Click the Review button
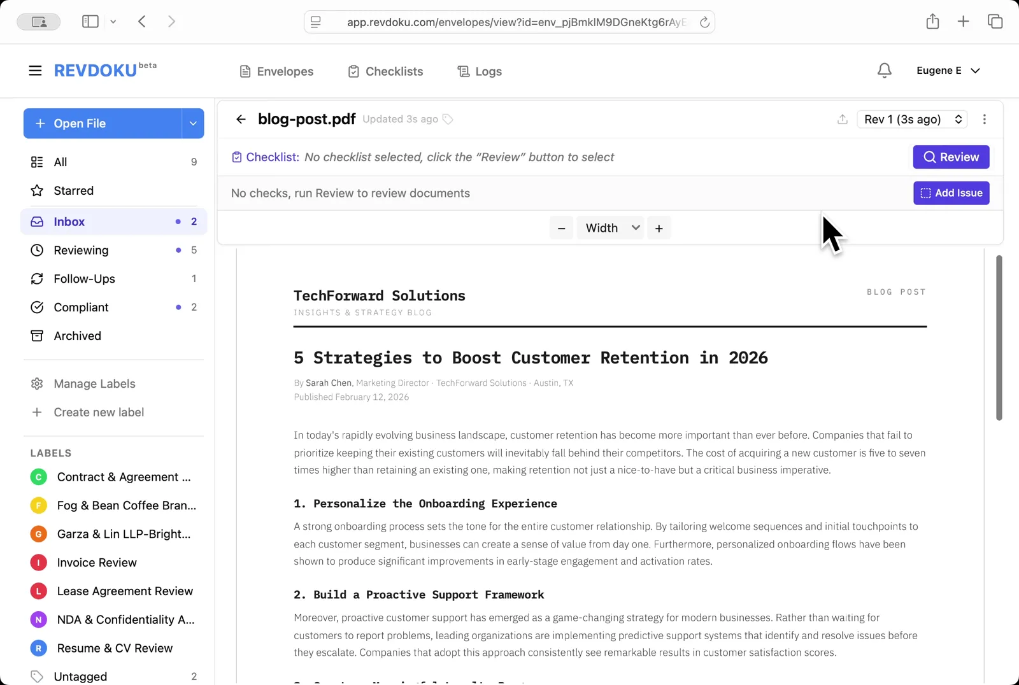This screenshot has width=1019, height=685. pos(950,157)
